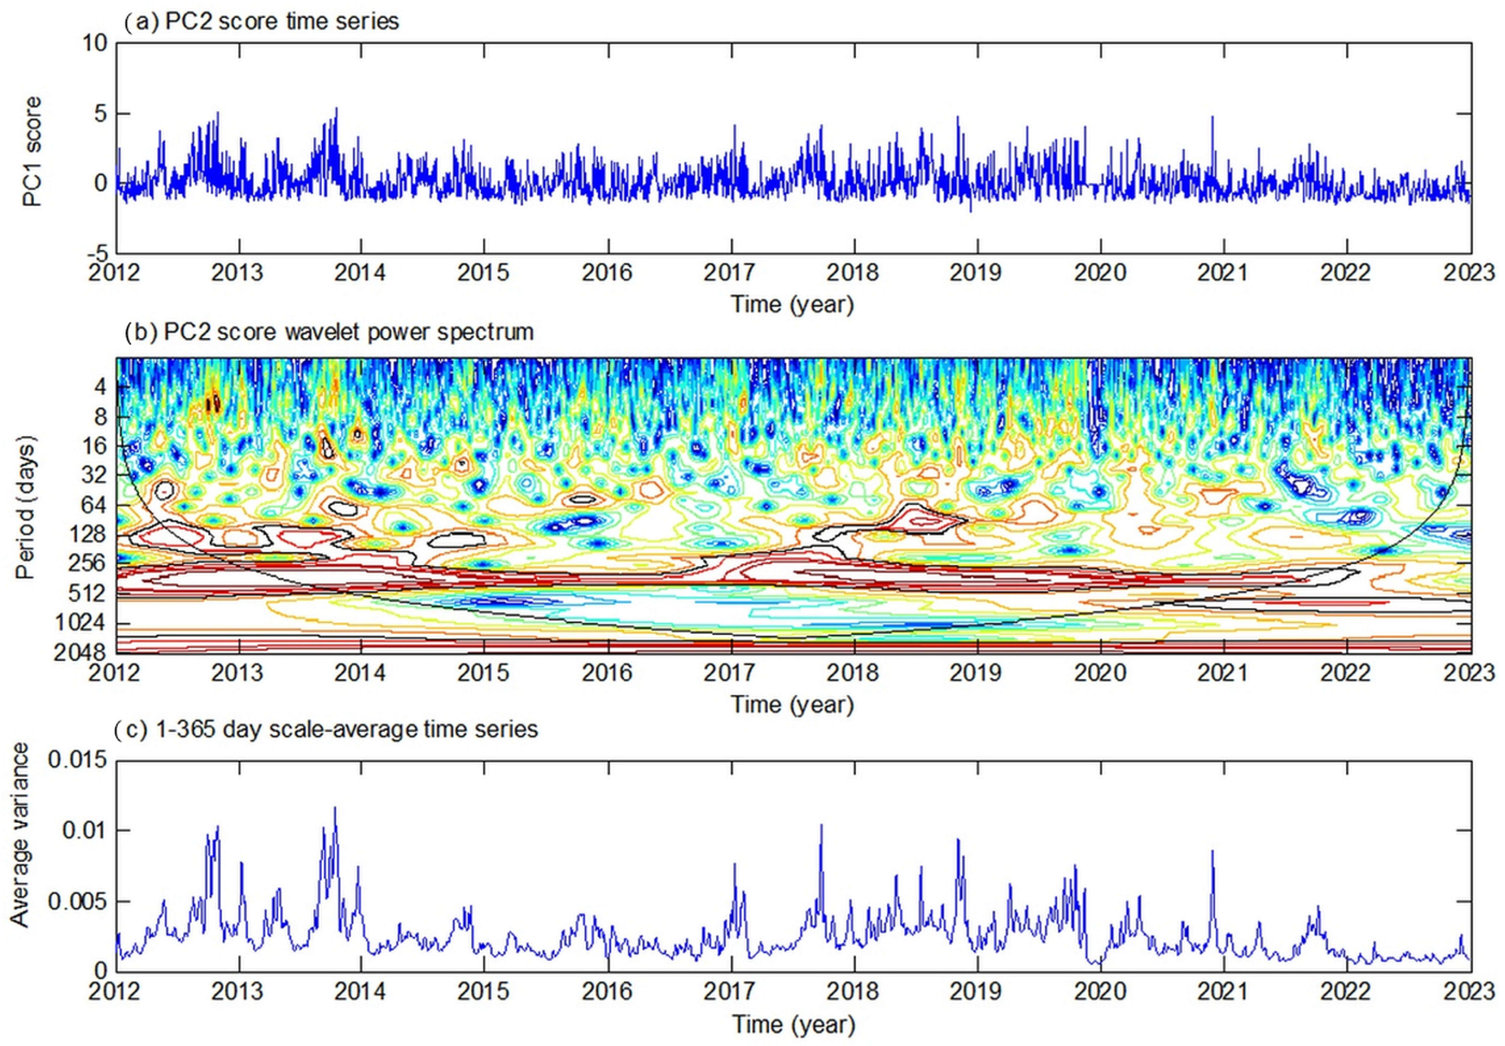Click the panel (c) scale-average time series title

tap(325, 729)
